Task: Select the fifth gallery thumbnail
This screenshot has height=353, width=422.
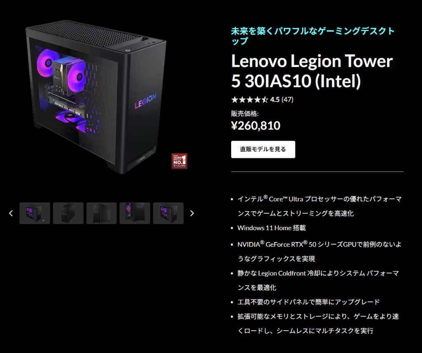Action: pos(168,213)
